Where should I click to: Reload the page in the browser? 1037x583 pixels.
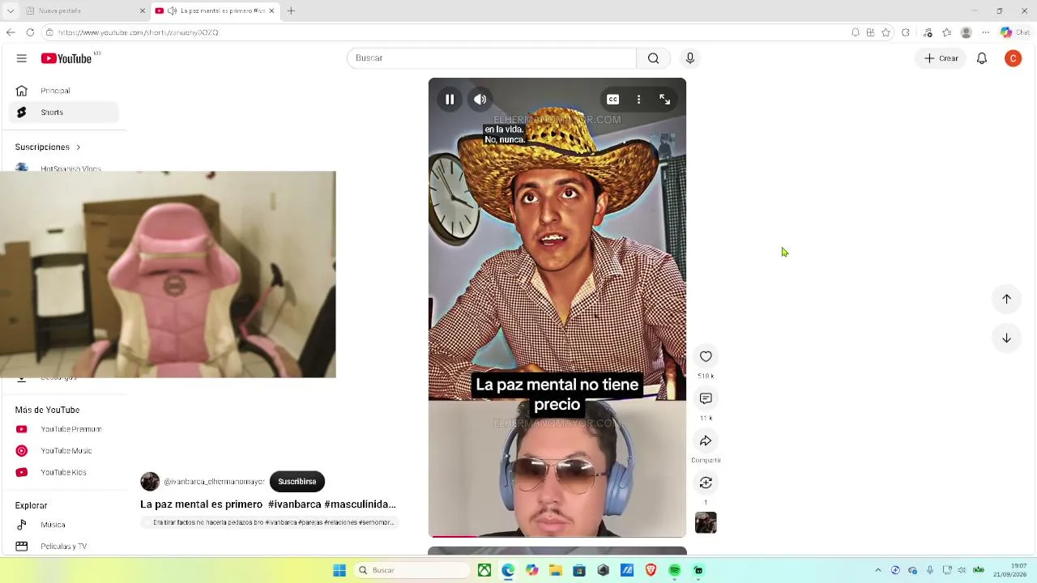point(30,32)
